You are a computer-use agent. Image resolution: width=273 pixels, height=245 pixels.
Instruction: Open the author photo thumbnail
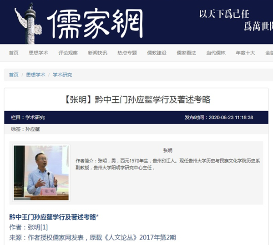click(x=41, y=173)
